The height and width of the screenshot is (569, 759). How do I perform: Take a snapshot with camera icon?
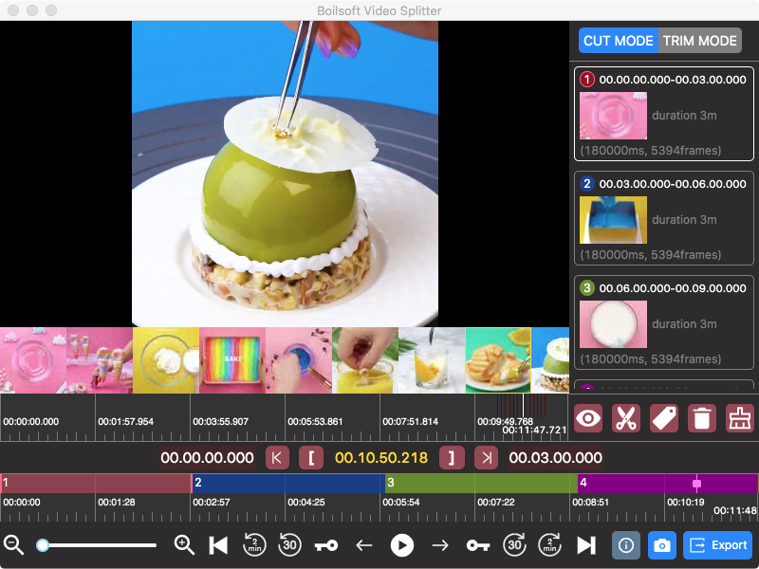click(x=661, y=545)
